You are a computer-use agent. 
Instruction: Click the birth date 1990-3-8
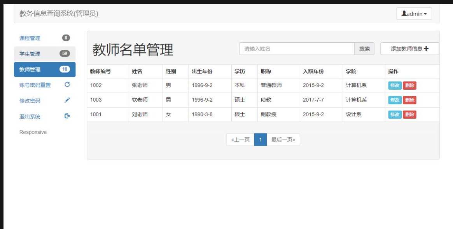[x=202, y=114]
